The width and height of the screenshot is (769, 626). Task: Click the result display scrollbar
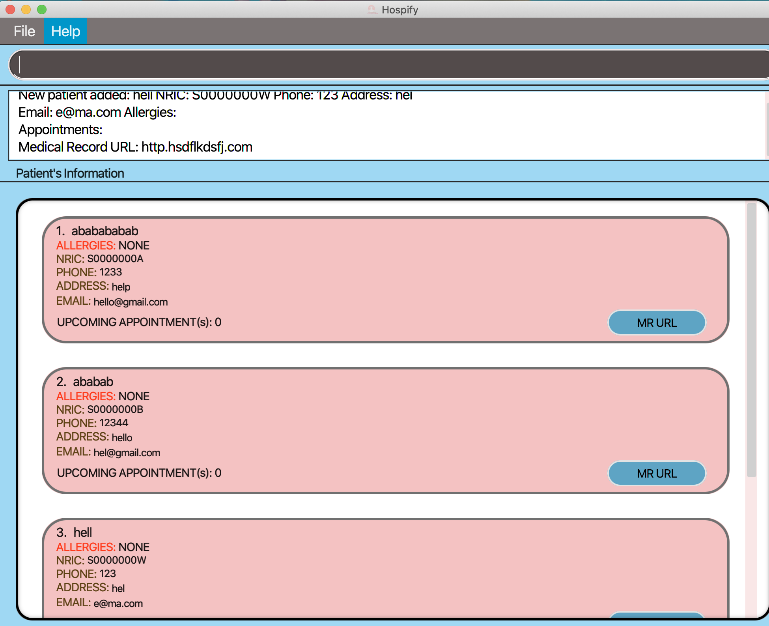[767, 130]
